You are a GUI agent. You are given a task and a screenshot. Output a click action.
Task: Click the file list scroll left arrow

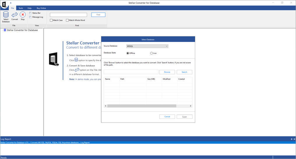(105, 106)
